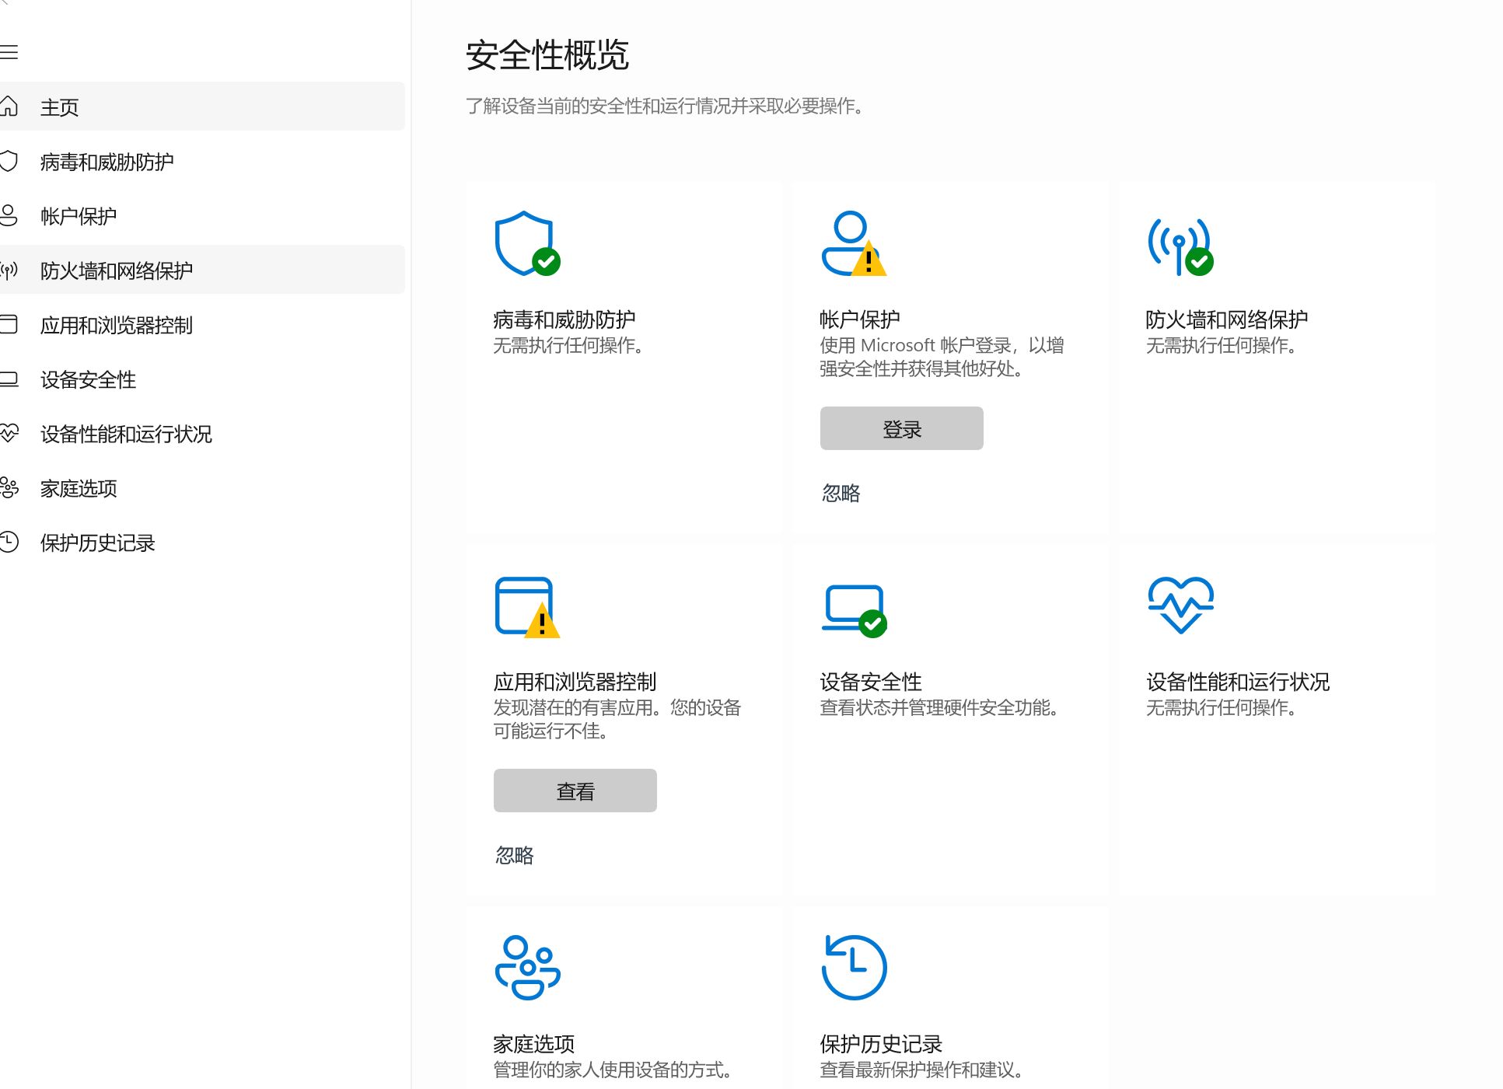Go to 防火墙和网络保护 in sidebar
Image resolution: width=1503 pixels, height=1089 pixels.
202,270
